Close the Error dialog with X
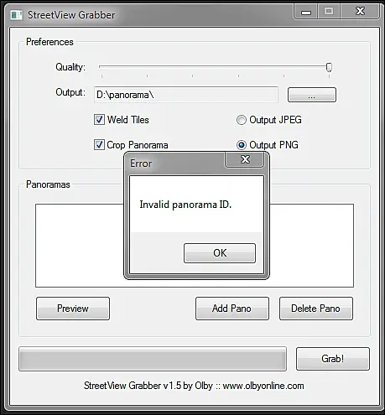This screenshot has width=385, height=415. coord(245,159)
